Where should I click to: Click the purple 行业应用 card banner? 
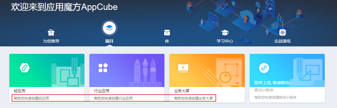(127, 70)
